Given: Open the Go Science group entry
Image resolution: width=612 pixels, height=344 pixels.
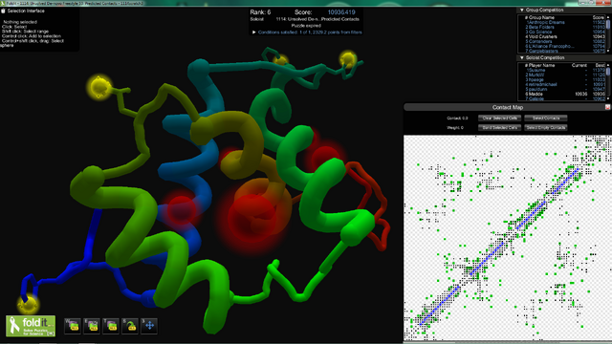Looking at the screenshot, I should coord(539,32).
